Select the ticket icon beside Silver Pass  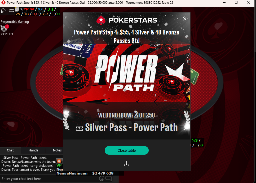79,128
